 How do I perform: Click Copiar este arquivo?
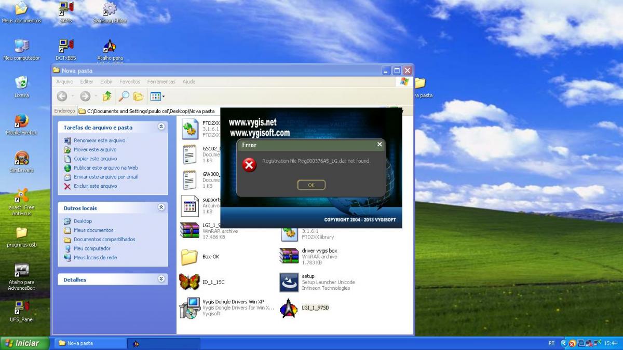coord(96,159)
